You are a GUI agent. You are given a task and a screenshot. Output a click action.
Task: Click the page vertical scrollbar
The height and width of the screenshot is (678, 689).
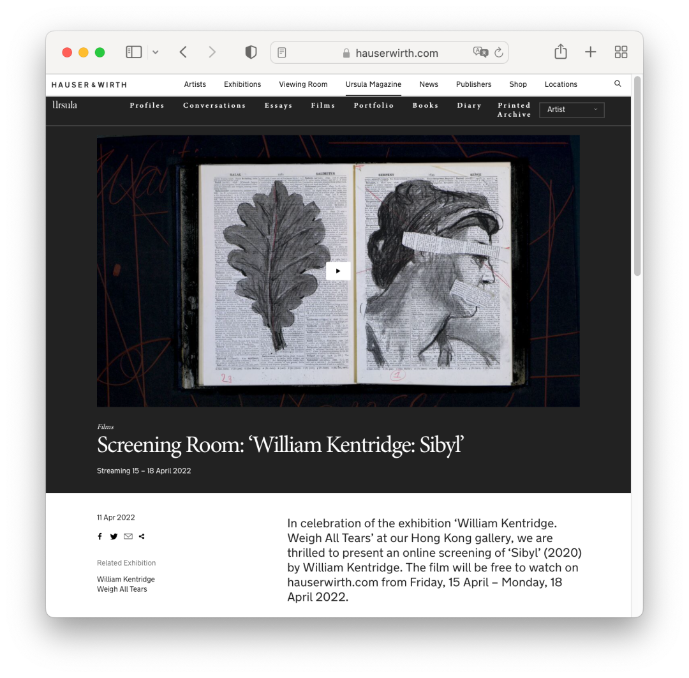(x=637, y=176)
